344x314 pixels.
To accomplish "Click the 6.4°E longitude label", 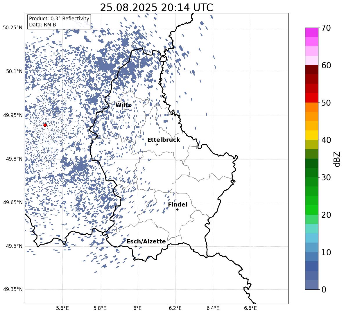I will click(213, 308).
